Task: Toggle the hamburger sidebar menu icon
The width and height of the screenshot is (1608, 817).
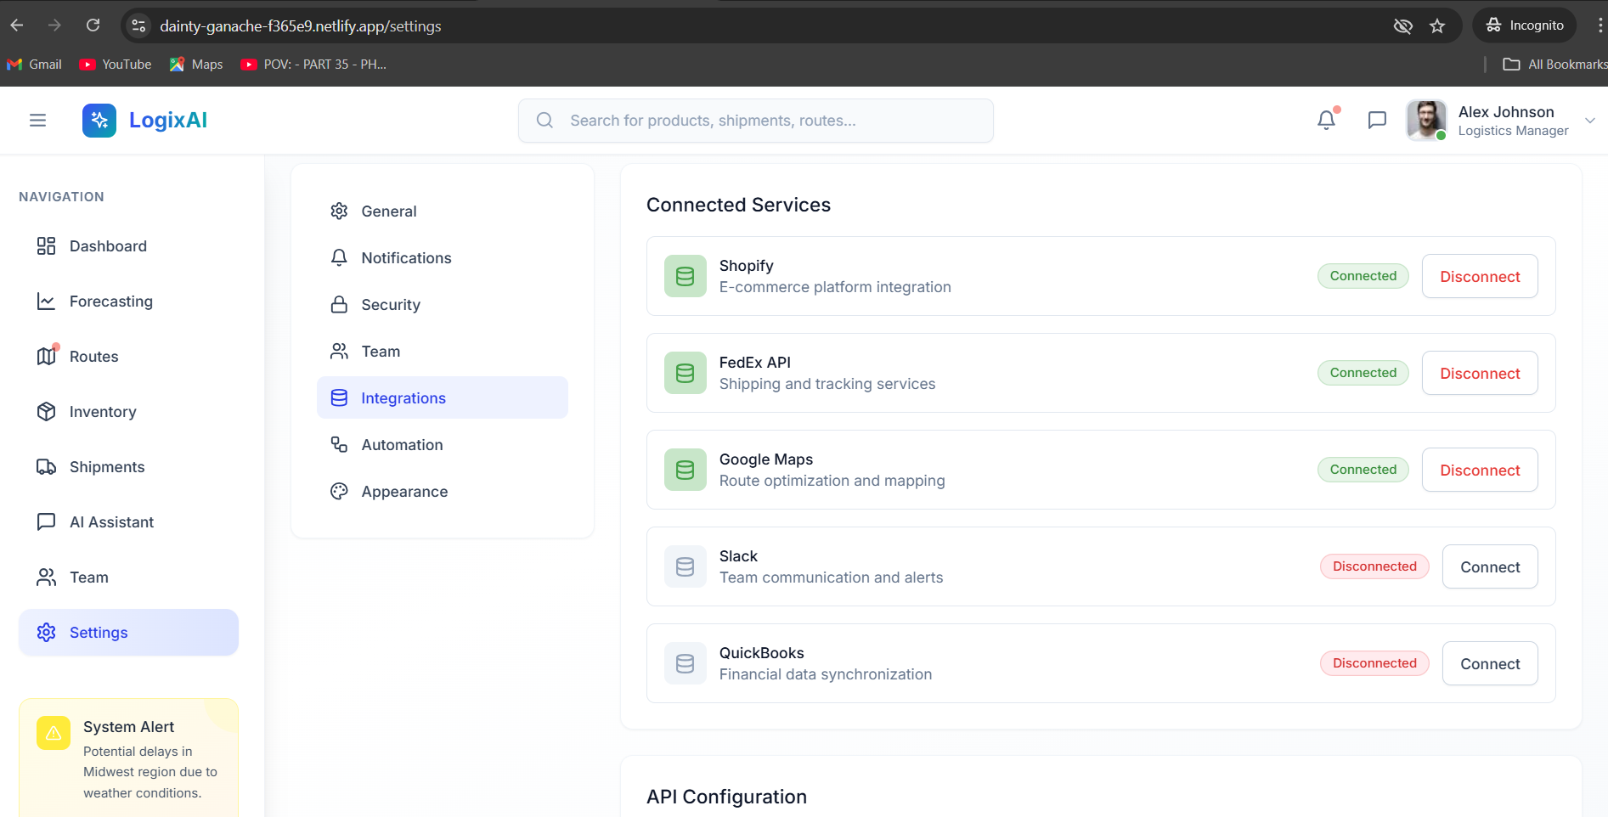Action: point(37,121)
